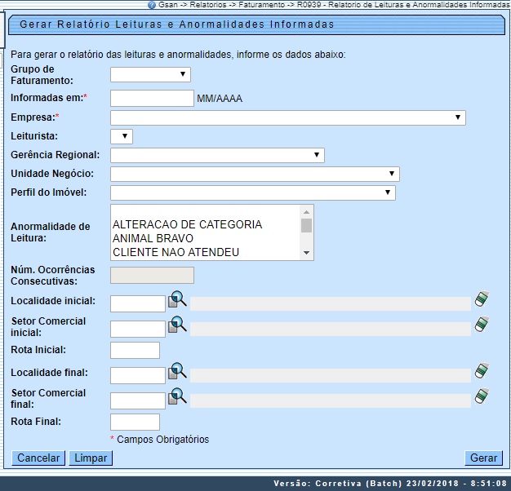The height and width of the screenshot is (491, 511).
Task: Select CLIENTE NAO ATENDEU in the list
Action: click(x=176, y=252)
